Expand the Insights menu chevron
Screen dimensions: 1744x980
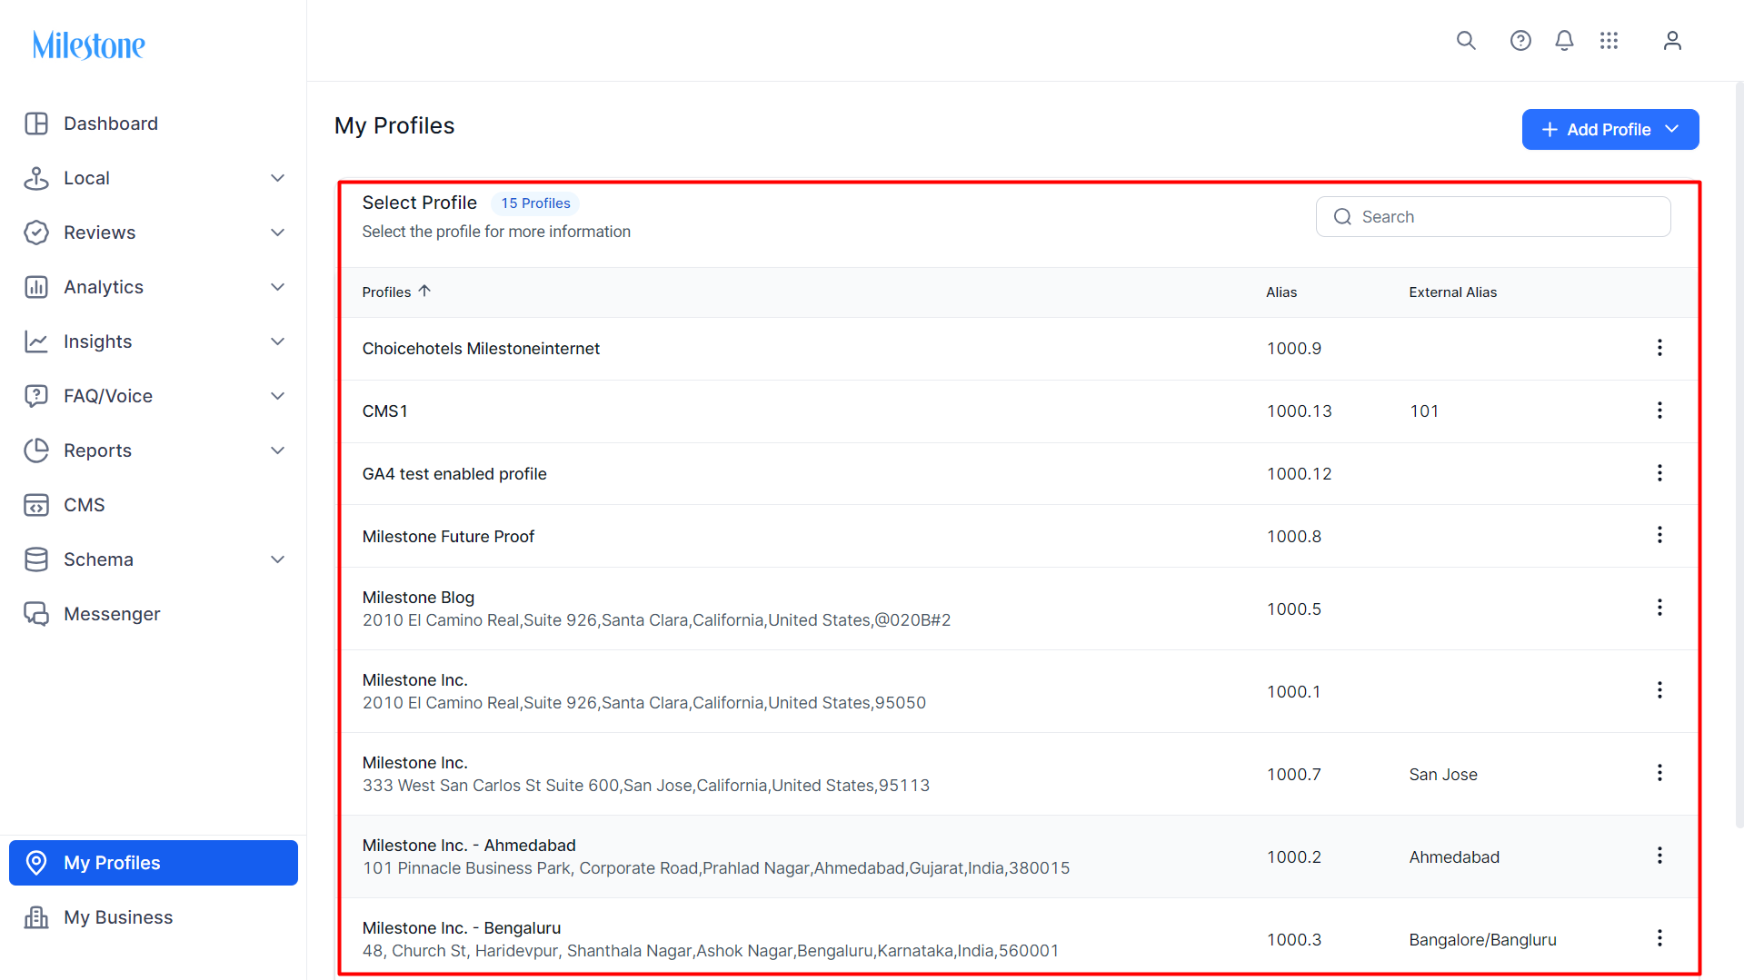tap(278, 342)
